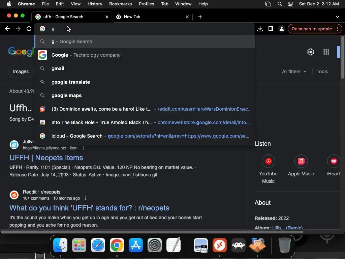Open the Help menu
This screenshot has height=259, width=345.
point(203,4)
